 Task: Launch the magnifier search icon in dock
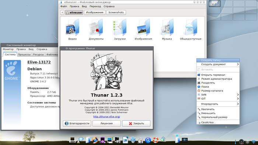coord(148,140)
